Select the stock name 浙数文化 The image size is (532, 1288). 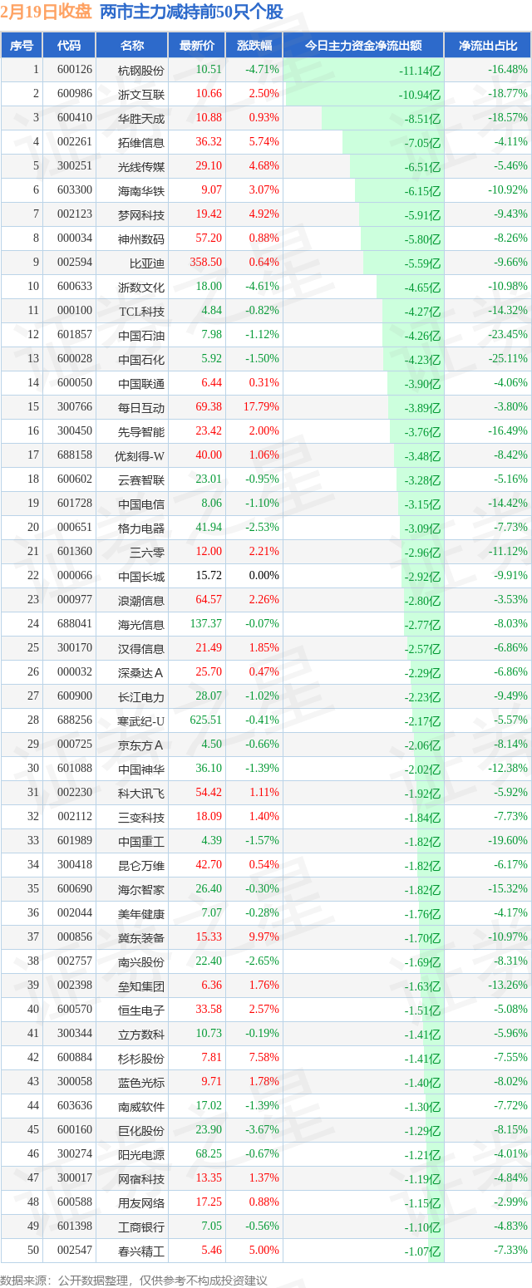(141, 288)
